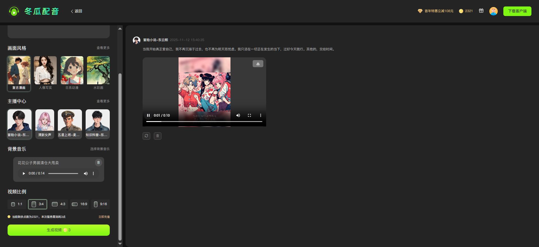Remove the selected background music track
Viewport: 539px width, 247px height.
point(98,162)
